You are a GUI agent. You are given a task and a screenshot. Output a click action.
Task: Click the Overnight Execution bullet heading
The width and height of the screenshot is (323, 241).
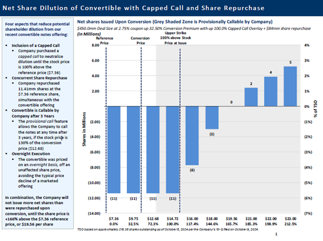[x=31, y=154]
